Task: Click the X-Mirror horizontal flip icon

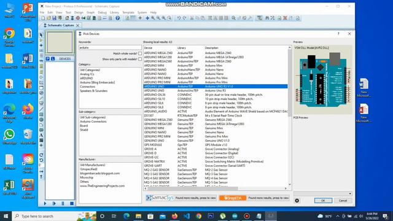Action: click(41, 172)
